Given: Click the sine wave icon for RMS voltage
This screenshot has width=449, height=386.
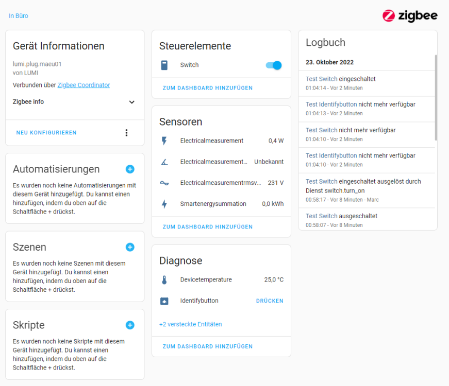Looking at the screenshot, I should tap(164, 183).
